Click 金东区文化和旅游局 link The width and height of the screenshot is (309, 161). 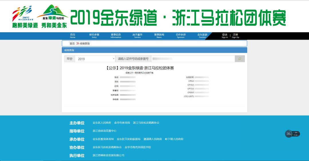point(129,139)
